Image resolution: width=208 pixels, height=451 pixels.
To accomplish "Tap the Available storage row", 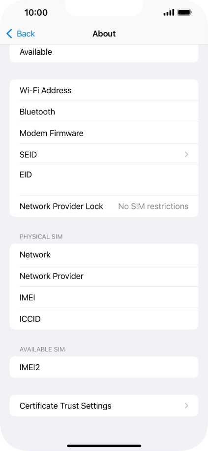I will click(x=104, y=54).
